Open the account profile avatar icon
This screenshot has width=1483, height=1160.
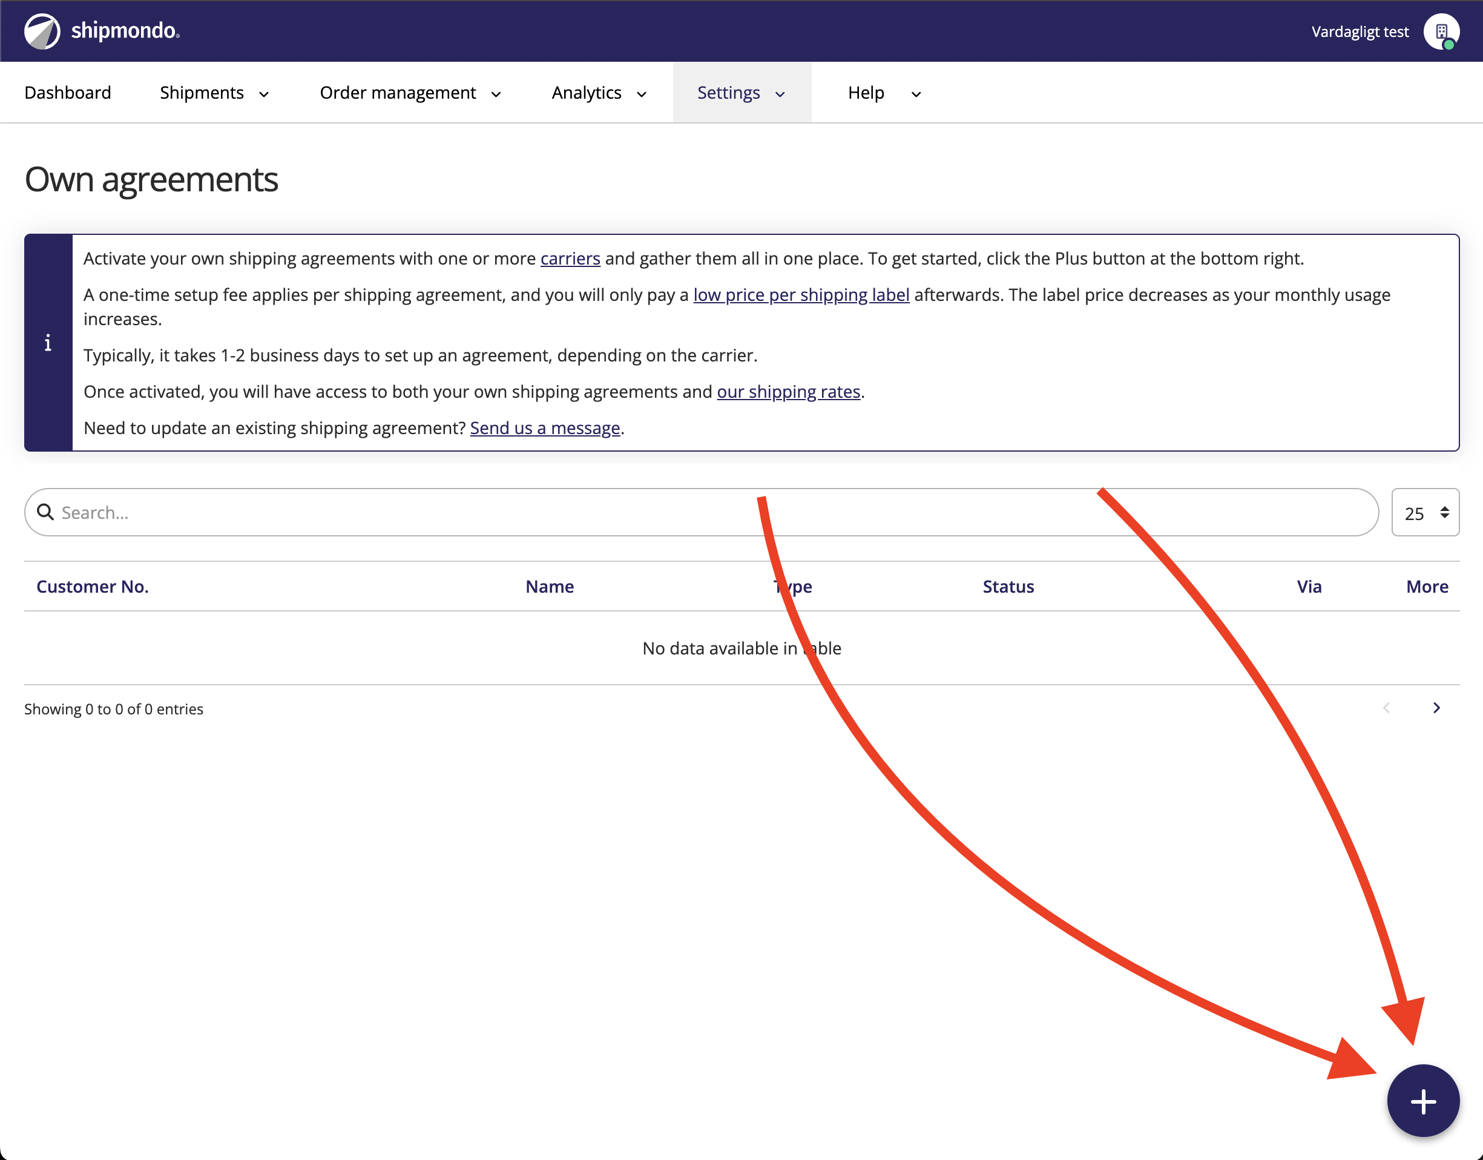coord(1441,31)
